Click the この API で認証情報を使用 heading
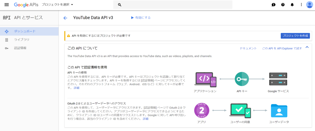Screen dimensions: 315x131 click(x=87, y=67)
